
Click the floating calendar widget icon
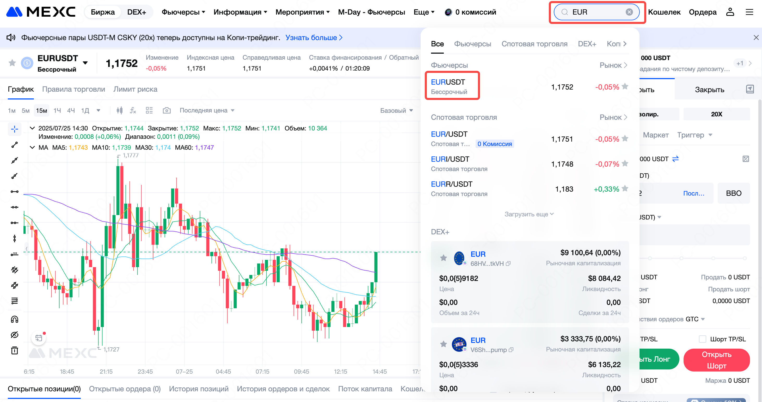click(x=39, y=338)
